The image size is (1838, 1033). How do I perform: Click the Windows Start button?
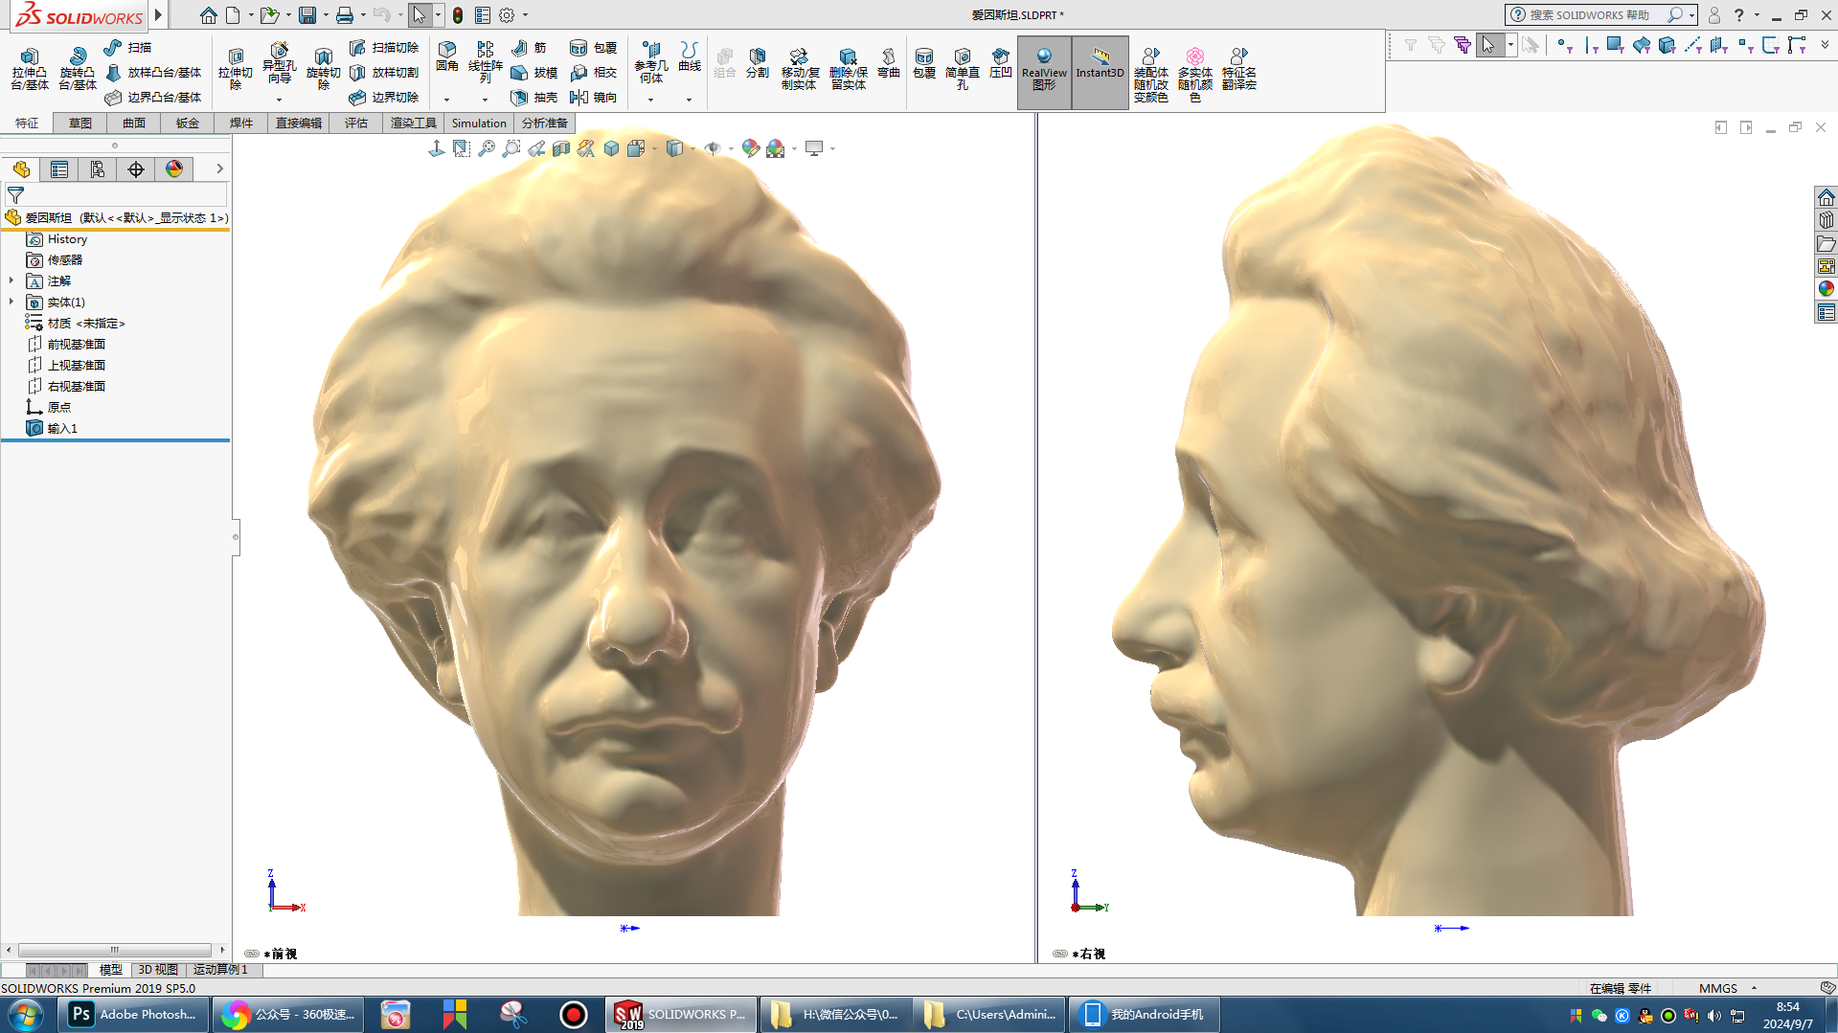(26, 1015)
